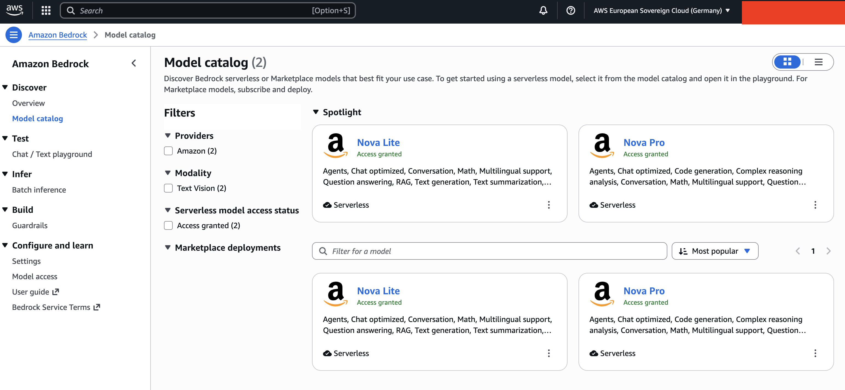The height and width of the screenshot is (390, 845).
Task: Click the Filter for a model field
Action: tap(489, 251)
